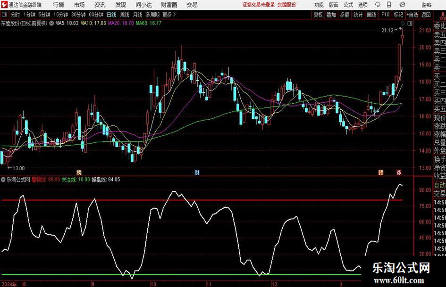The height and width of the screenshot is (287, 446).
Task: Click the MA10: 17.86 indicator label
Action: (93, 23)
